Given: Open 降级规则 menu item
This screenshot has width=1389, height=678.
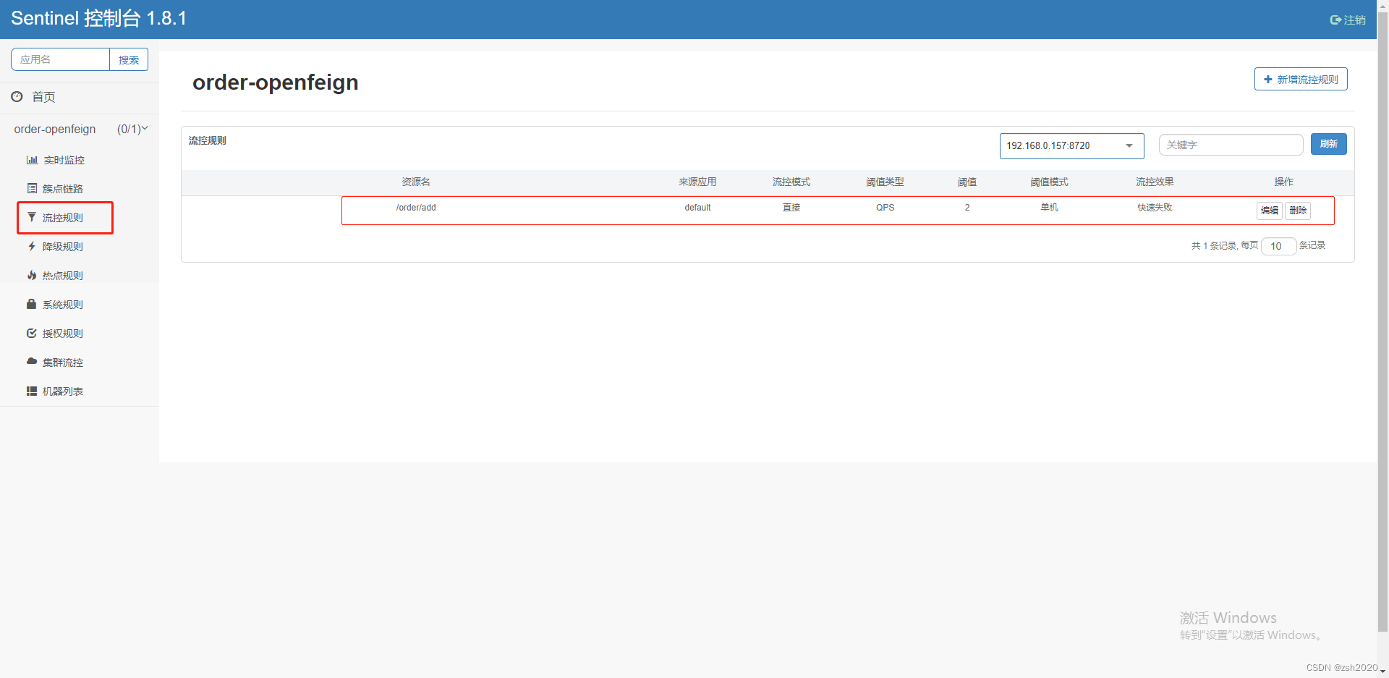Looking at the screenshot, I should coord(63,247).
